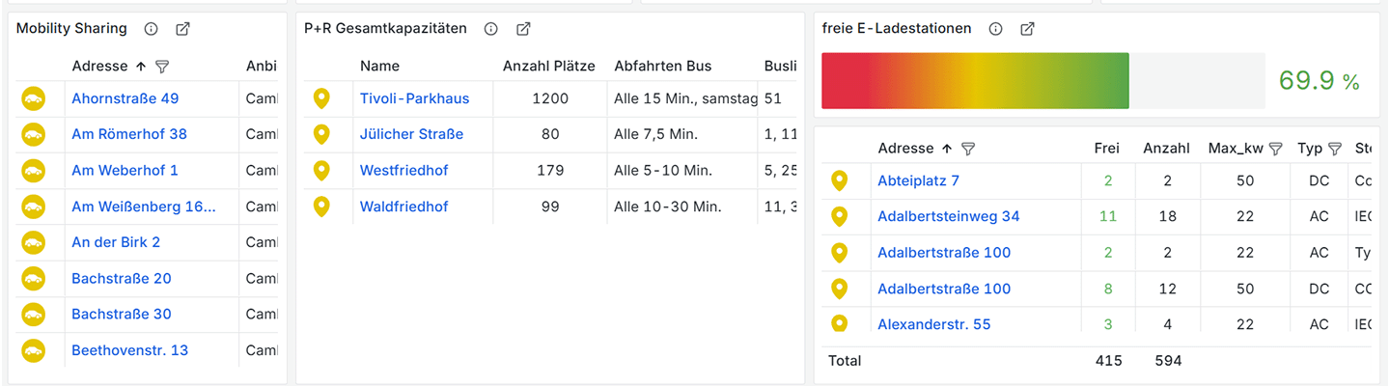Open filter on Mobility Sharing Adresse column

click(x=162, y=67)
